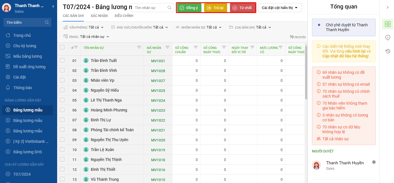Viewport: 394px width, 183px height.
Task: Open the NHÓM NHÂN SỰ filter dropdown
Action: coord(199,27)
